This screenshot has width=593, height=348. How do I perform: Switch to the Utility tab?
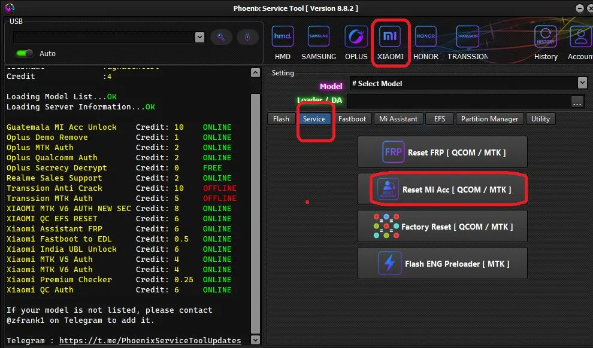[540, 119]
